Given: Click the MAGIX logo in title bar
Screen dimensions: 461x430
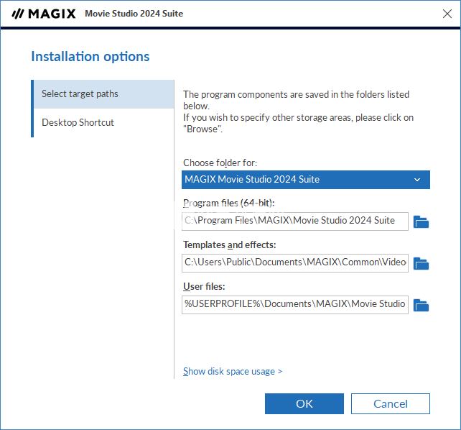Looking at the screenshot, I should [44, 14].
